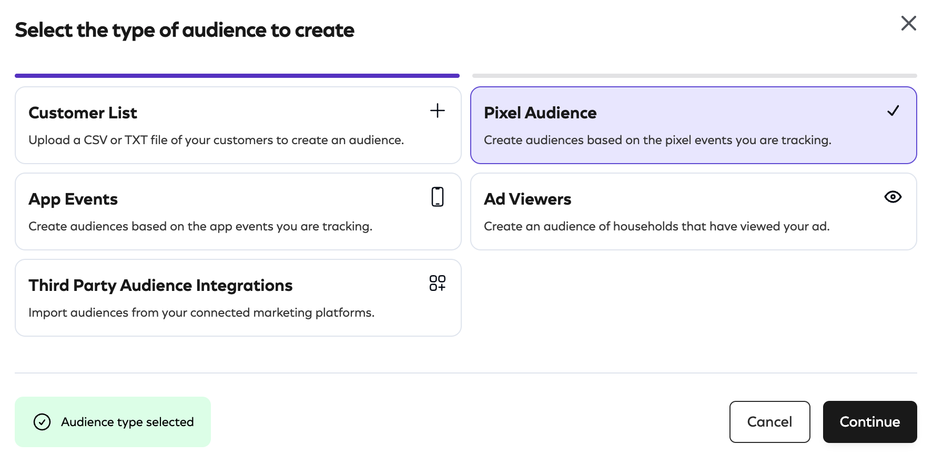This screenshot has width=933, height=464.
Task: Click the dialog title 'Select the type of audience to create'
Action: point(185,31)
